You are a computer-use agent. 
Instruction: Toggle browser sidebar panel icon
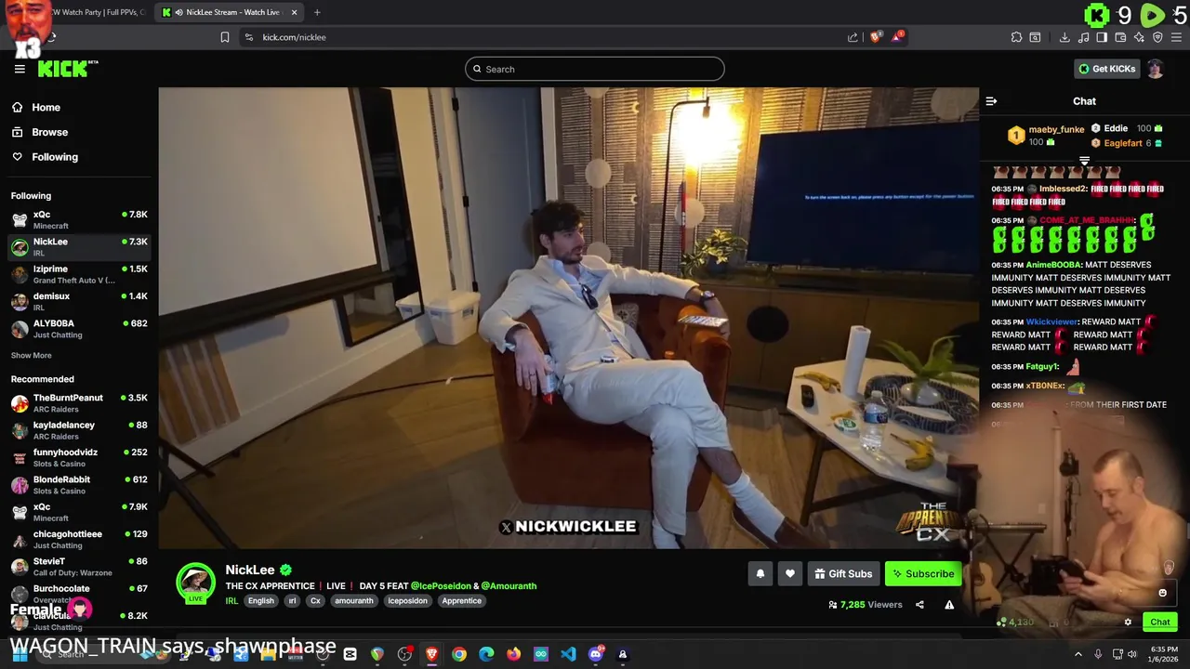tap(1102, 37)
